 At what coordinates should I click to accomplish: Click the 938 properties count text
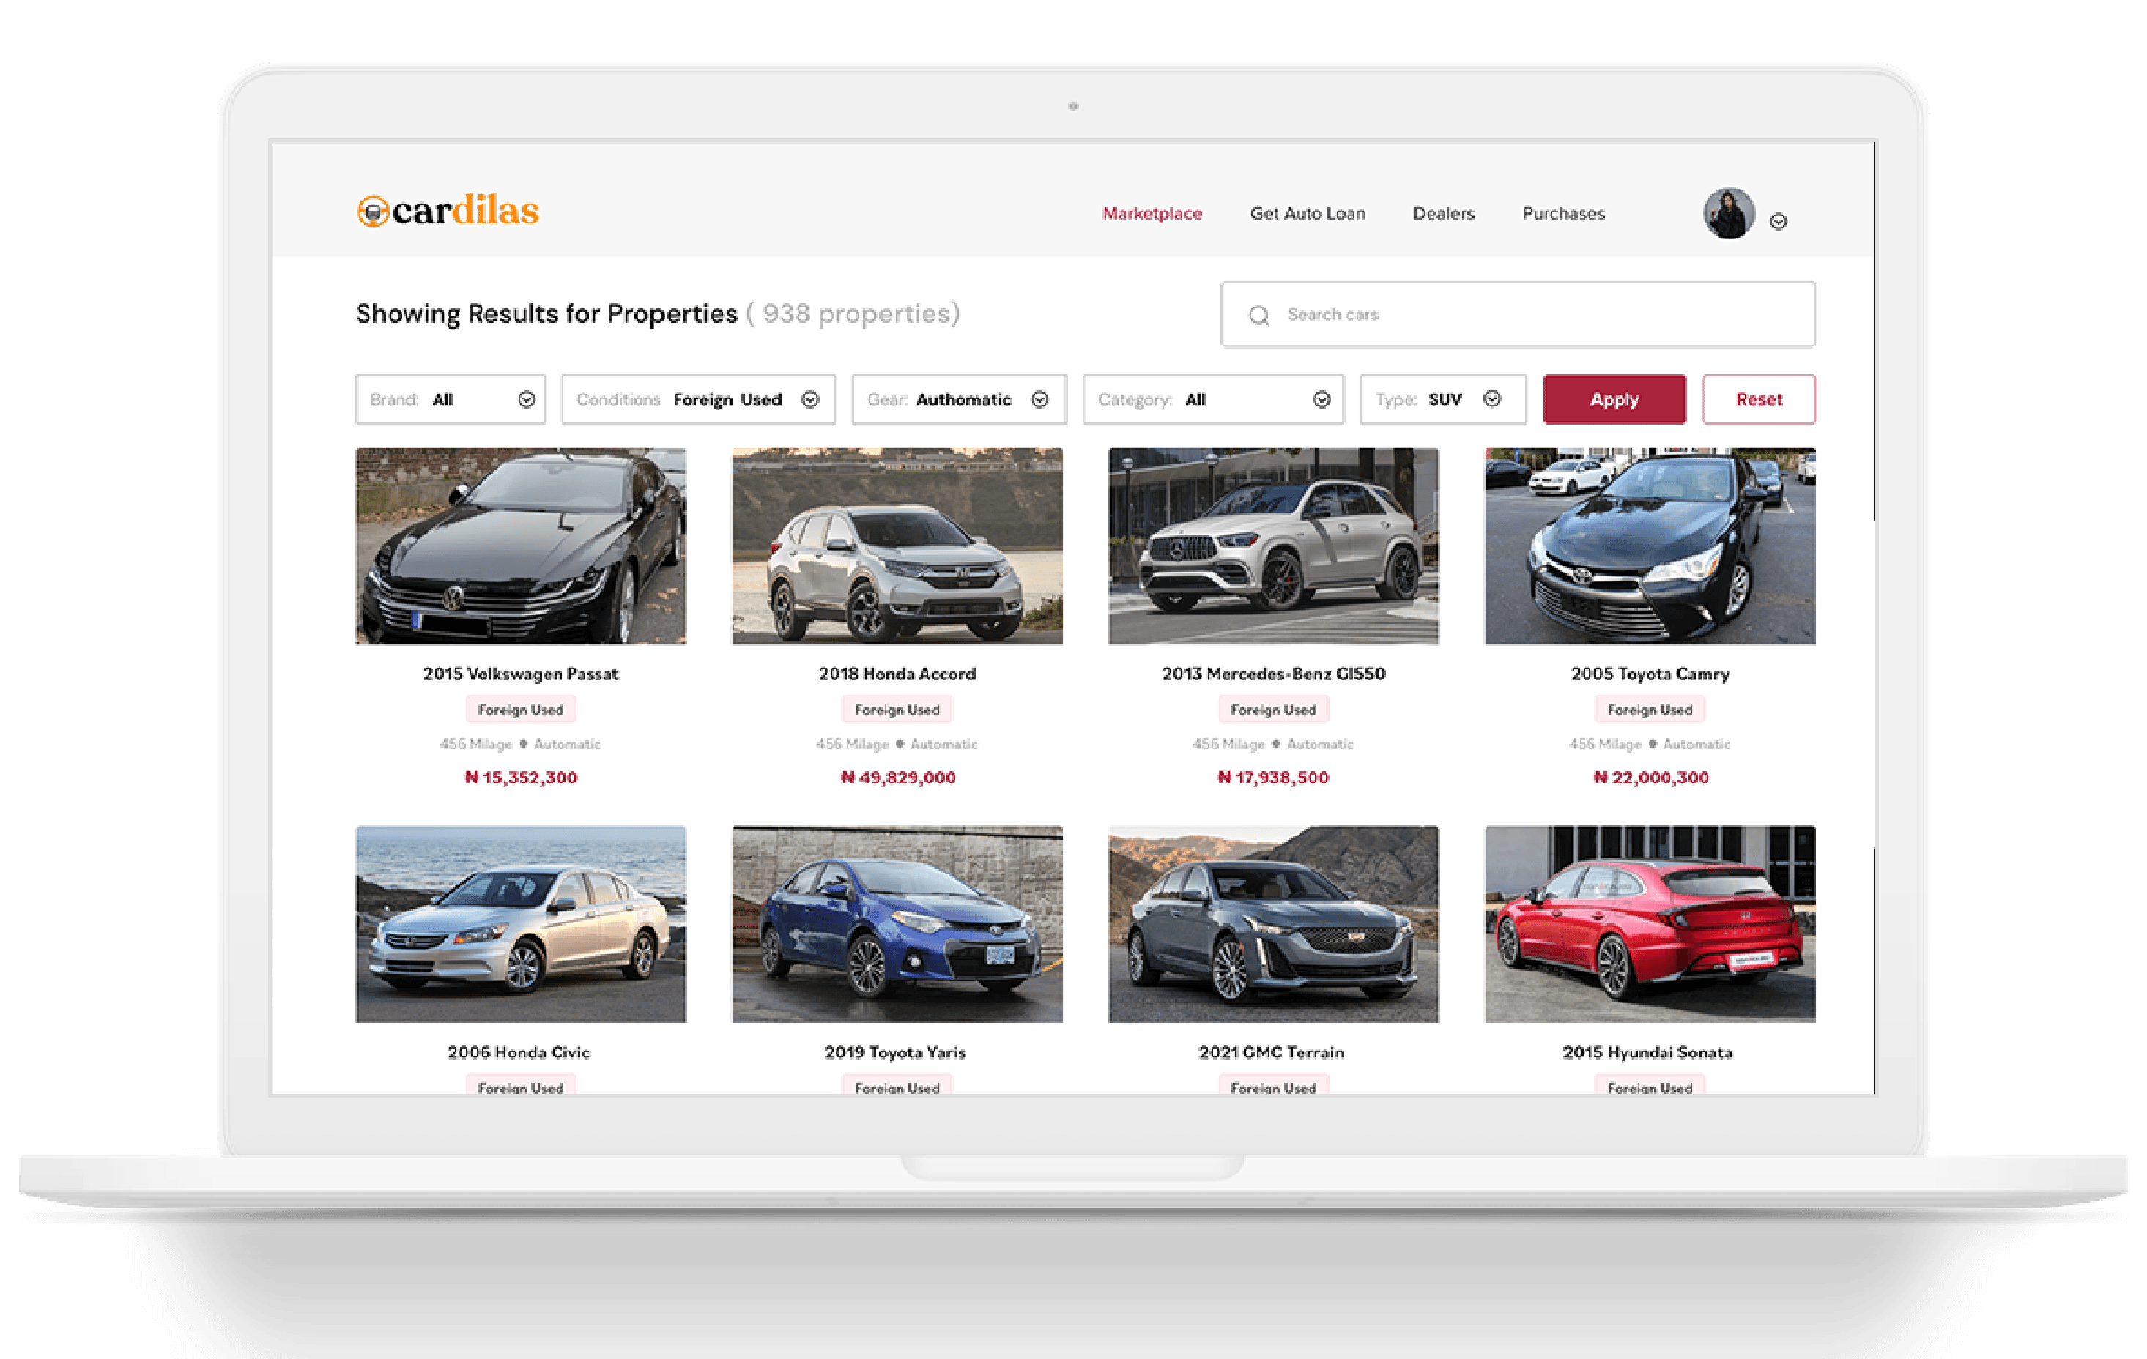point(853,313)
